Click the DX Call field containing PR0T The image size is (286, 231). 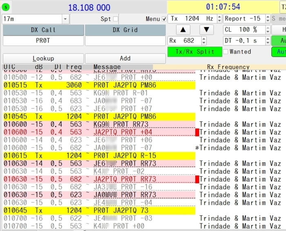[x=43, y=40]
